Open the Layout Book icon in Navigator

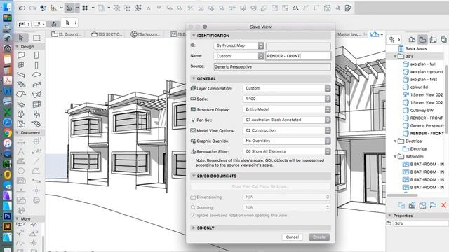click(434, 40)
